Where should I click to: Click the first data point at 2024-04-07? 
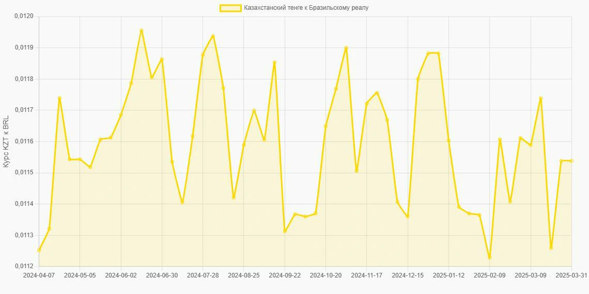point(39,250)
